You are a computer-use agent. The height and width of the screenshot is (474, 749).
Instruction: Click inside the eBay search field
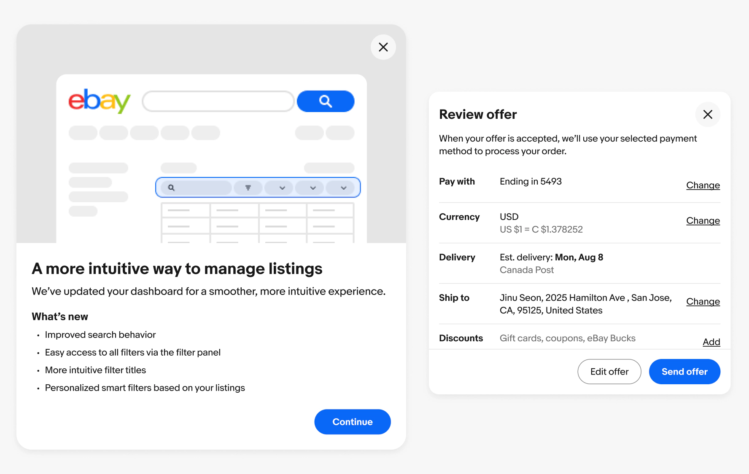(x=218, y=101)
